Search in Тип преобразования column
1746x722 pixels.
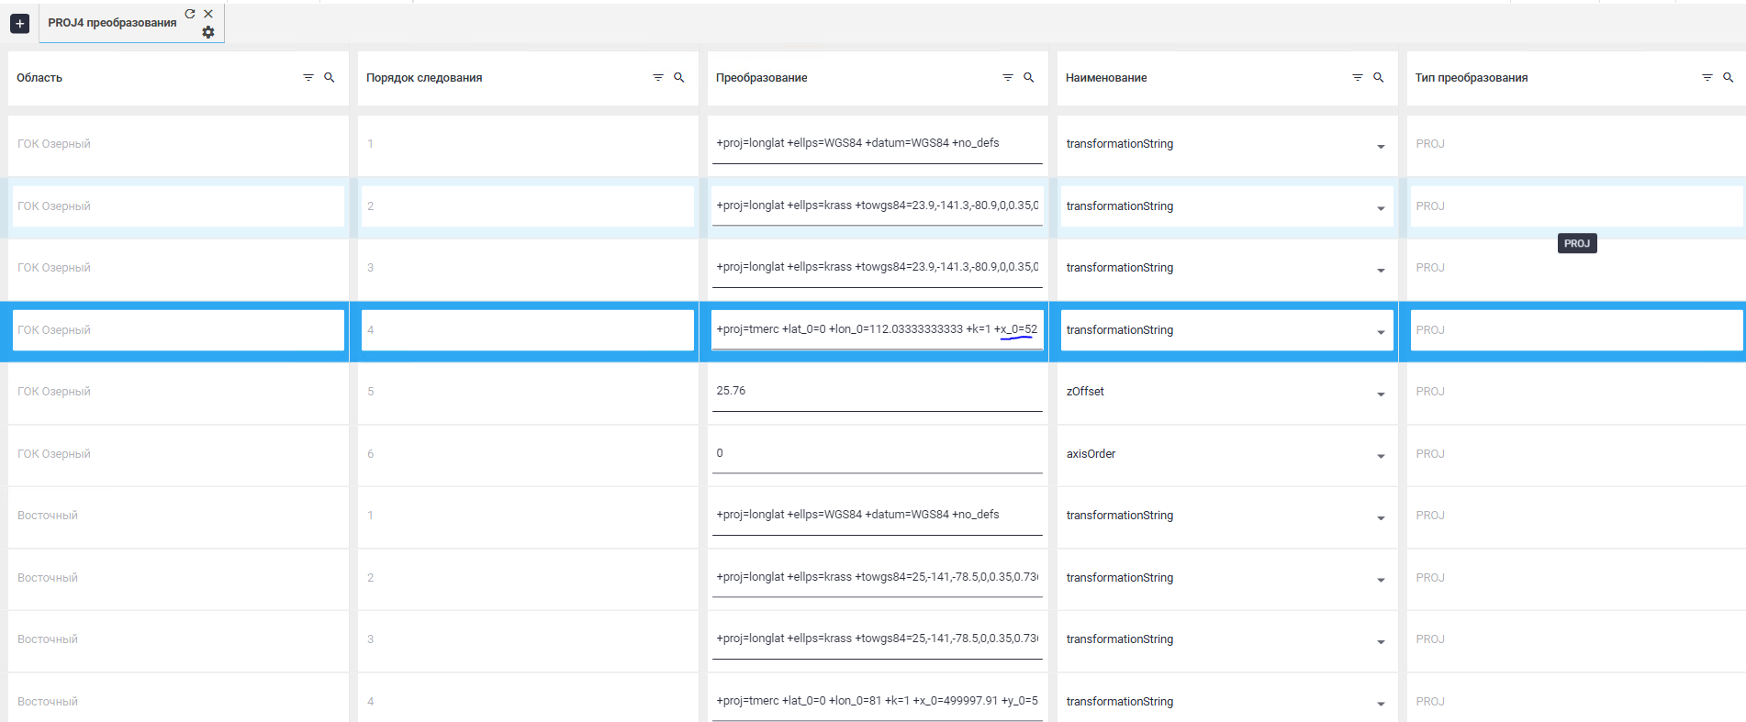(x=1729, y=78)
